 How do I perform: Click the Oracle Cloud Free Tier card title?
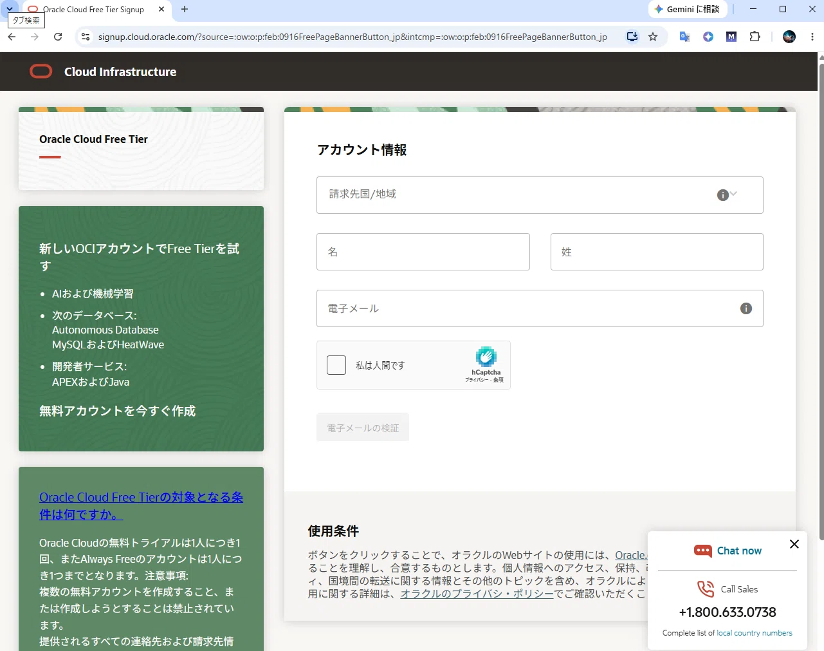coord(93,139)
